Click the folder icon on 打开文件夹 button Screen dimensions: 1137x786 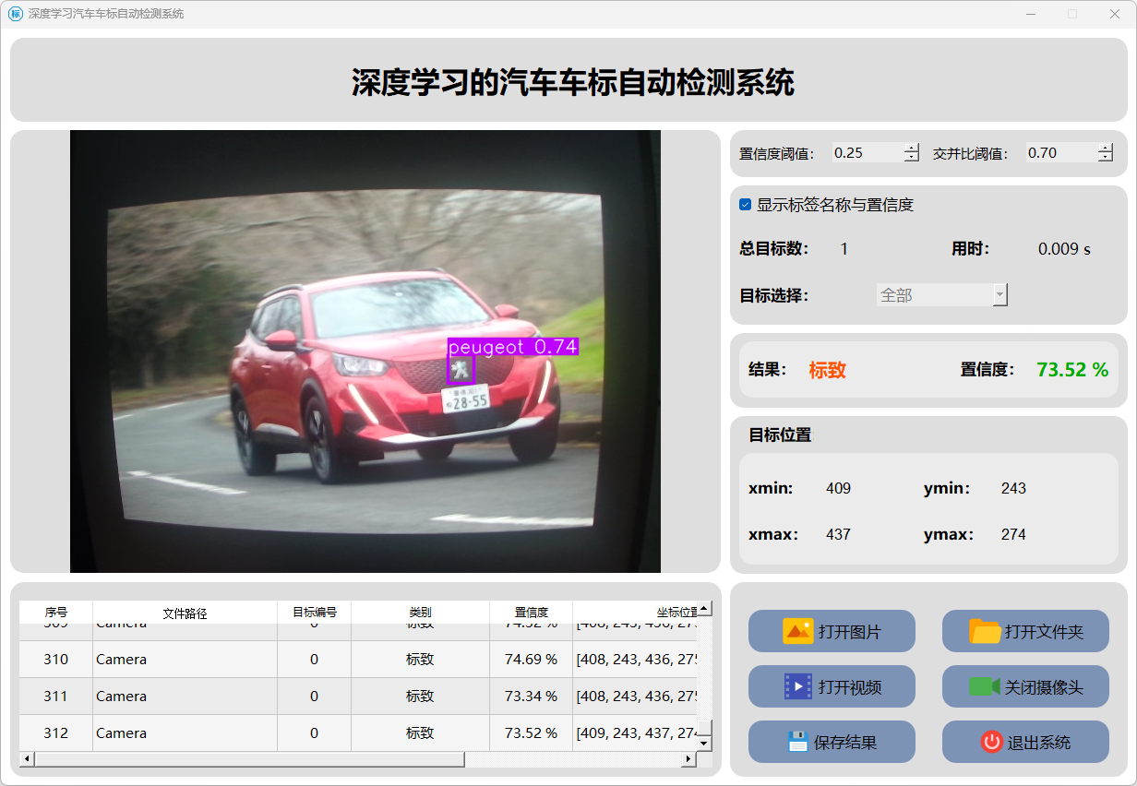pyautogui.click(x=985, y=631)
